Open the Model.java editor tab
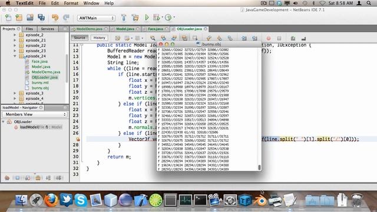377x212 pixels. (x=125, y=29)
